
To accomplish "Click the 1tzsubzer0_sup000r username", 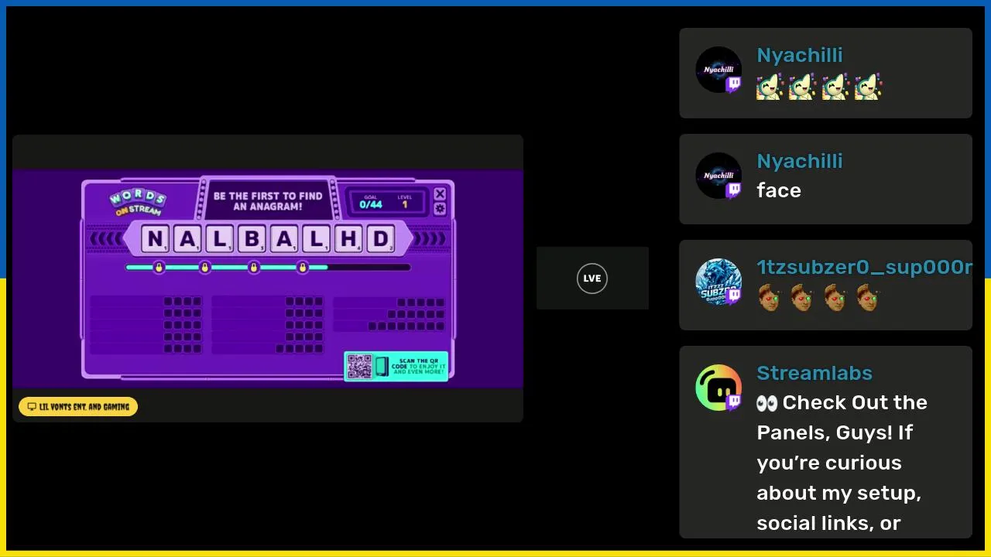I will point(864,267).
